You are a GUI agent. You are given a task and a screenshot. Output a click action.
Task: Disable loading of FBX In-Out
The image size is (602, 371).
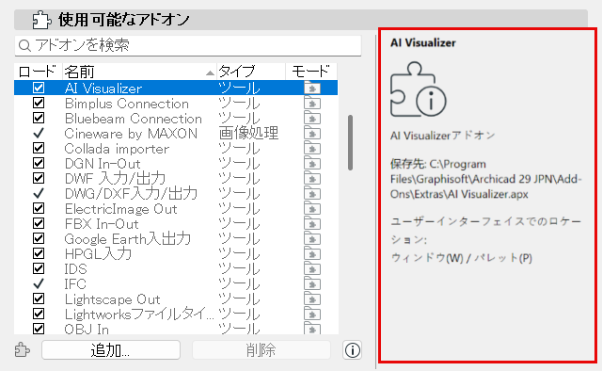tap(39, 223)
